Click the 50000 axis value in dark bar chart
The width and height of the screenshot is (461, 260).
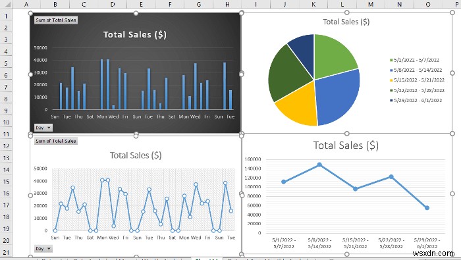[x=40, y=47]
